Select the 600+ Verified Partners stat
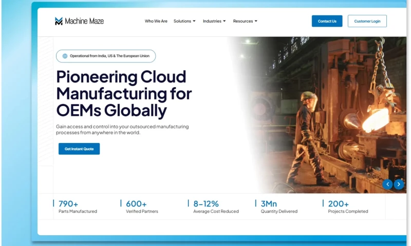Image resolution: width=411 pixels, height=246 pixels. pyautogui.click(x=142, y=207)
